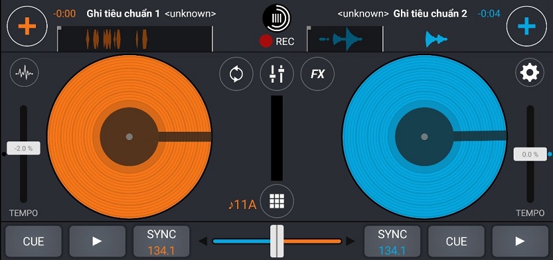
Task: Open the waveform view icon
Action: point(24,73)
